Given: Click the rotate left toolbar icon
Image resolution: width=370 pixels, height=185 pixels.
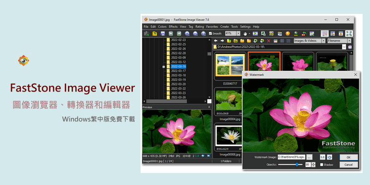Looking at the screenshot, I should coord(304,33).
